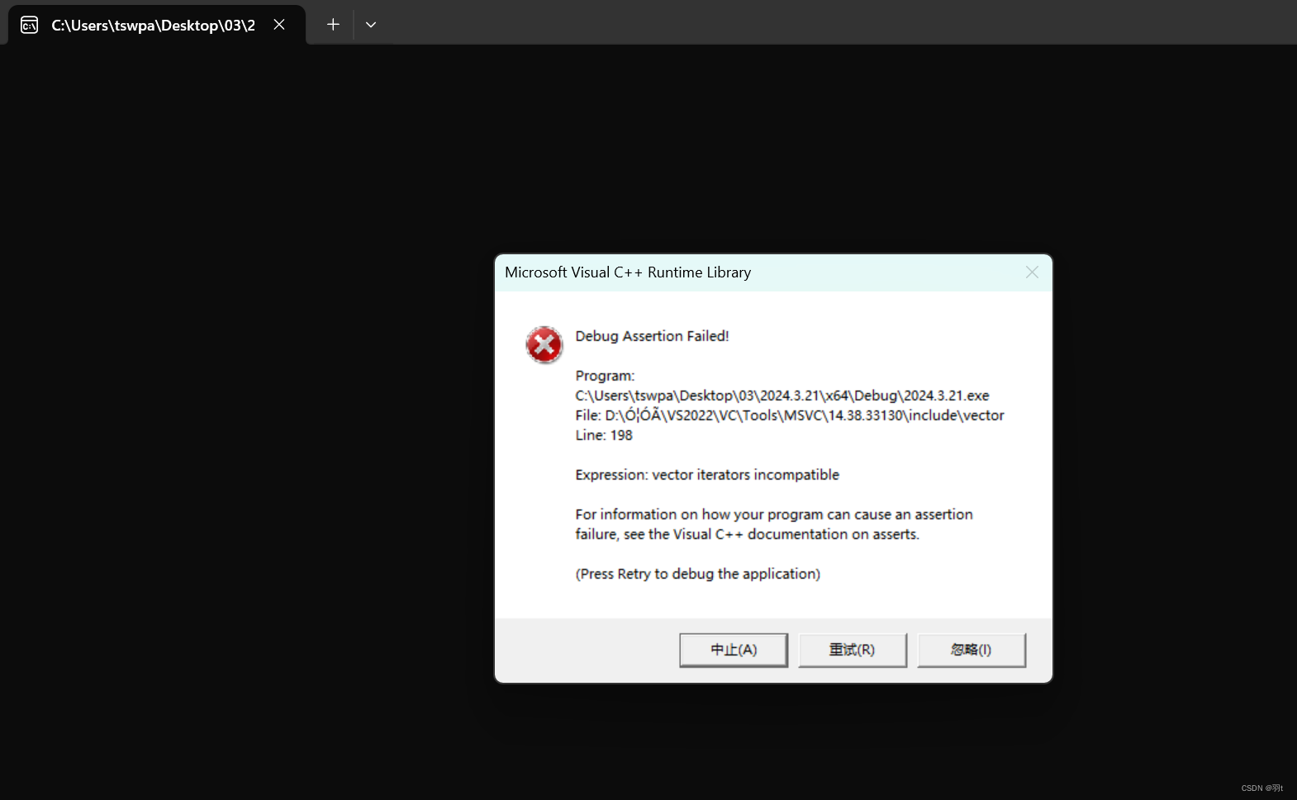1297x800 pixels.
Task: Click 'For information on how your program' line
Action: [x=774, y=514]
